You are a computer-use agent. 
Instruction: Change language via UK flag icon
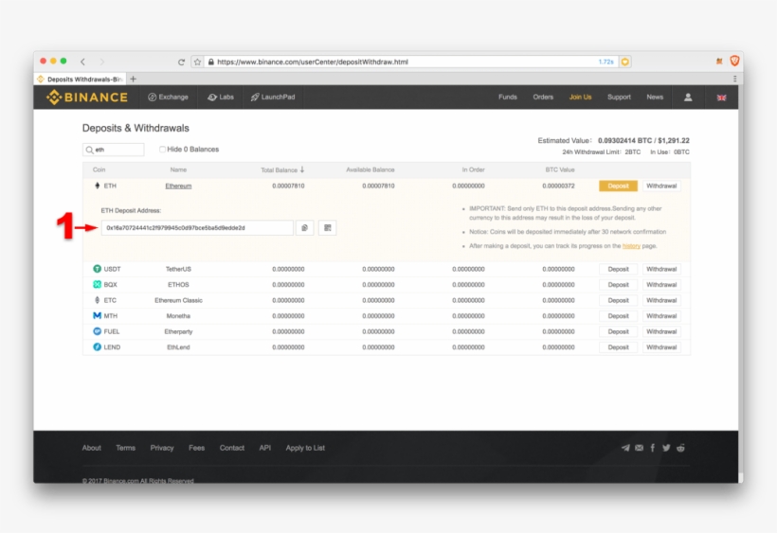tap(721, 98)
